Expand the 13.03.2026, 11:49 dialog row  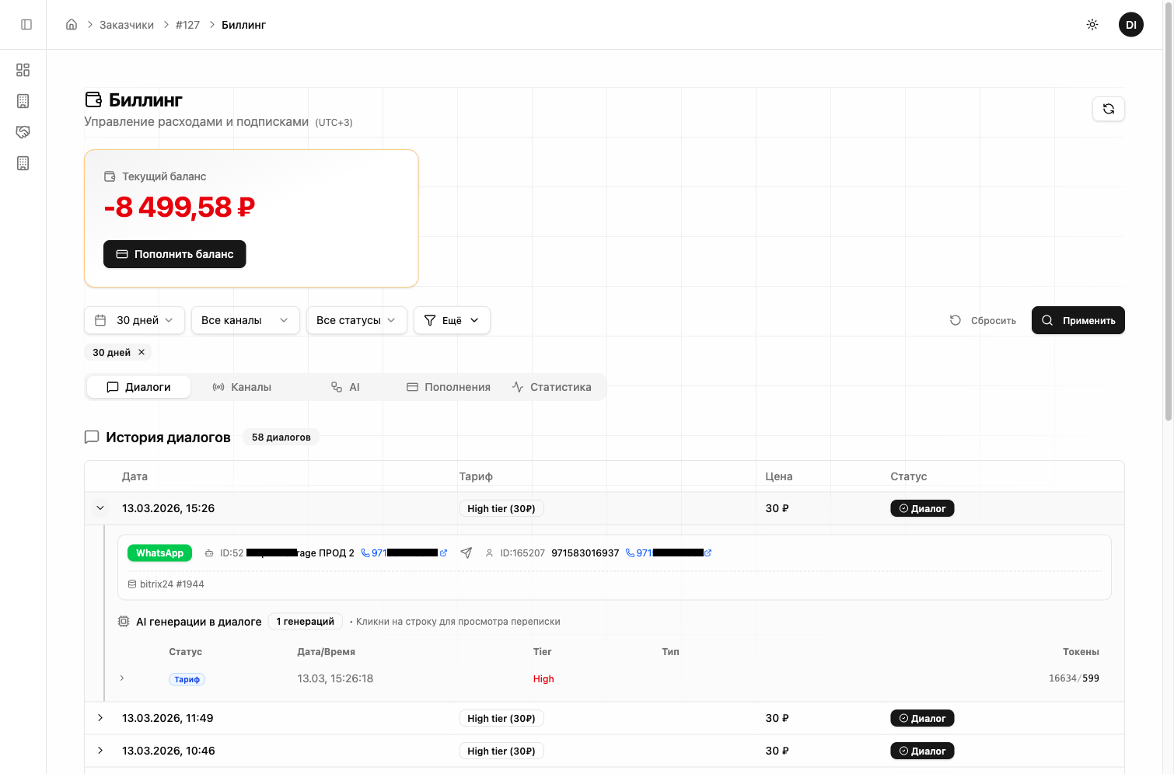tap(100, 718)
